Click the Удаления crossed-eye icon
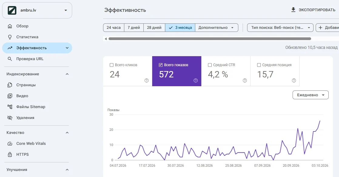This screenshot has height=177, width=339. tap(10, 118)
